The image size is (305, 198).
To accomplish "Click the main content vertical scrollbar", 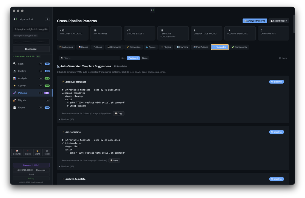I will click(294, 24).
